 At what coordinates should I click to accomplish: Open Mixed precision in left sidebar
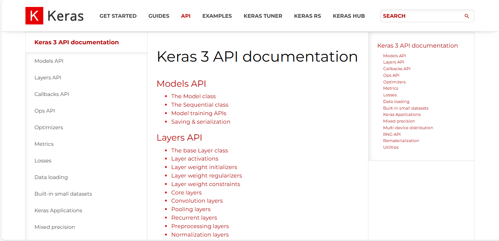click(x=55, y=227)
